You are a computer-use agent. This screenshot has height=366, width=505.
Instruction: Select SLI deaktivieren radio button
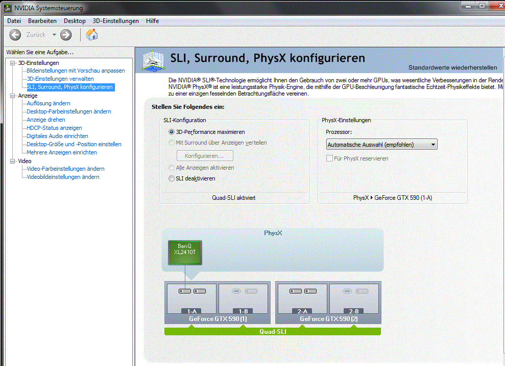pos(172,178)
